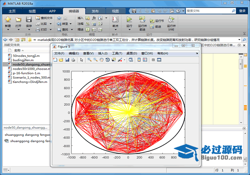Open the address bar path dropdown
This screenshot has height=175, width=250.
pyautogui.click(x=239, y=40)
